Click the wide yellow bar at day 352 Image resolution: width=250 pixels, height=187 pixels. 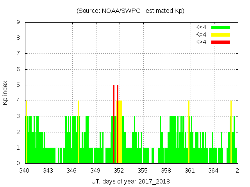point(120,132)
